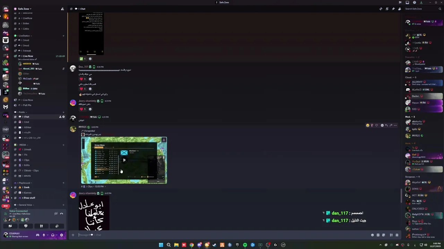The height and width of the screenshot is (249, 444).
Task: Open microphone input options arrow
Action: [48, 235]
